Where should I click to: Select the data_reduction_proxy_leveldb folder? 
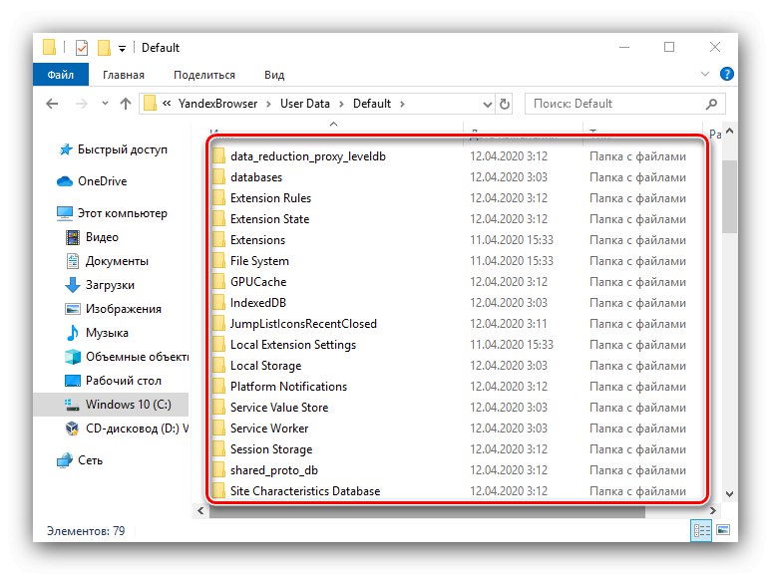coord(308,156)
